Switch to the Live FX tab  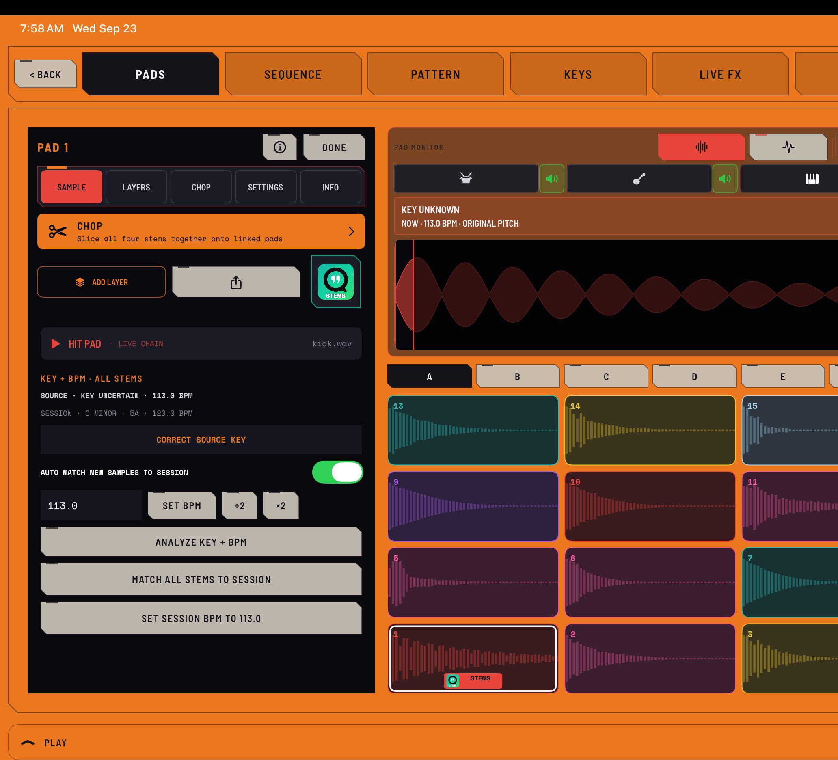720,74
